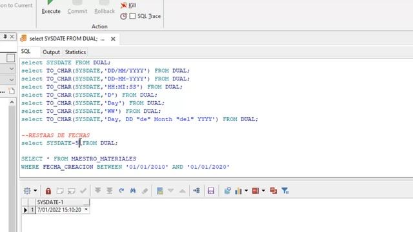
Task: Click the post changes checkmark icon
Action: click(x=83, y=191)
